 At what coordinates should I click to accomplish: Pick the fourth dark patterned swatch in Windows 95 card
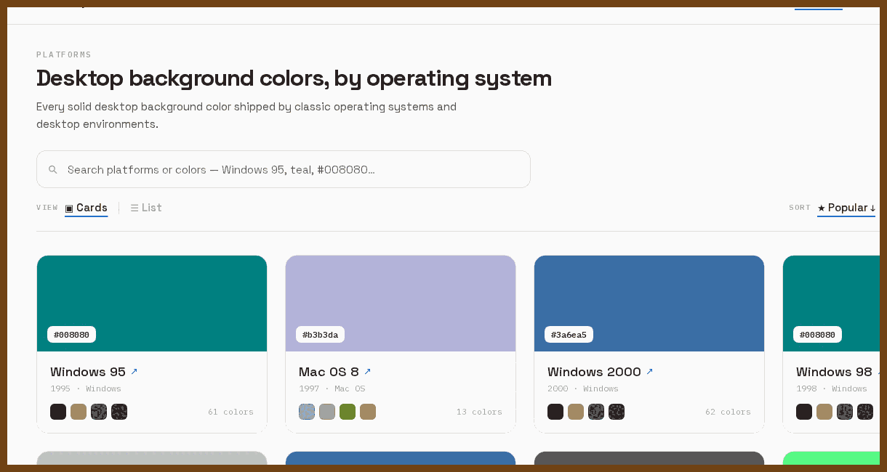[119, 412]
